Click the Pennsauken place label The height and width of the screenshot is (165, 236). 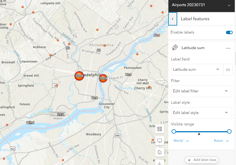click(133, 68)
